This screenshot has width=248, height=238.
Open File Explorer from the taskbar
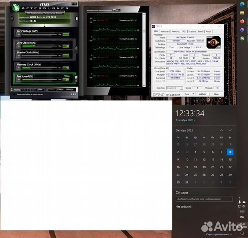pyautogui.click(x=242, y=13)
